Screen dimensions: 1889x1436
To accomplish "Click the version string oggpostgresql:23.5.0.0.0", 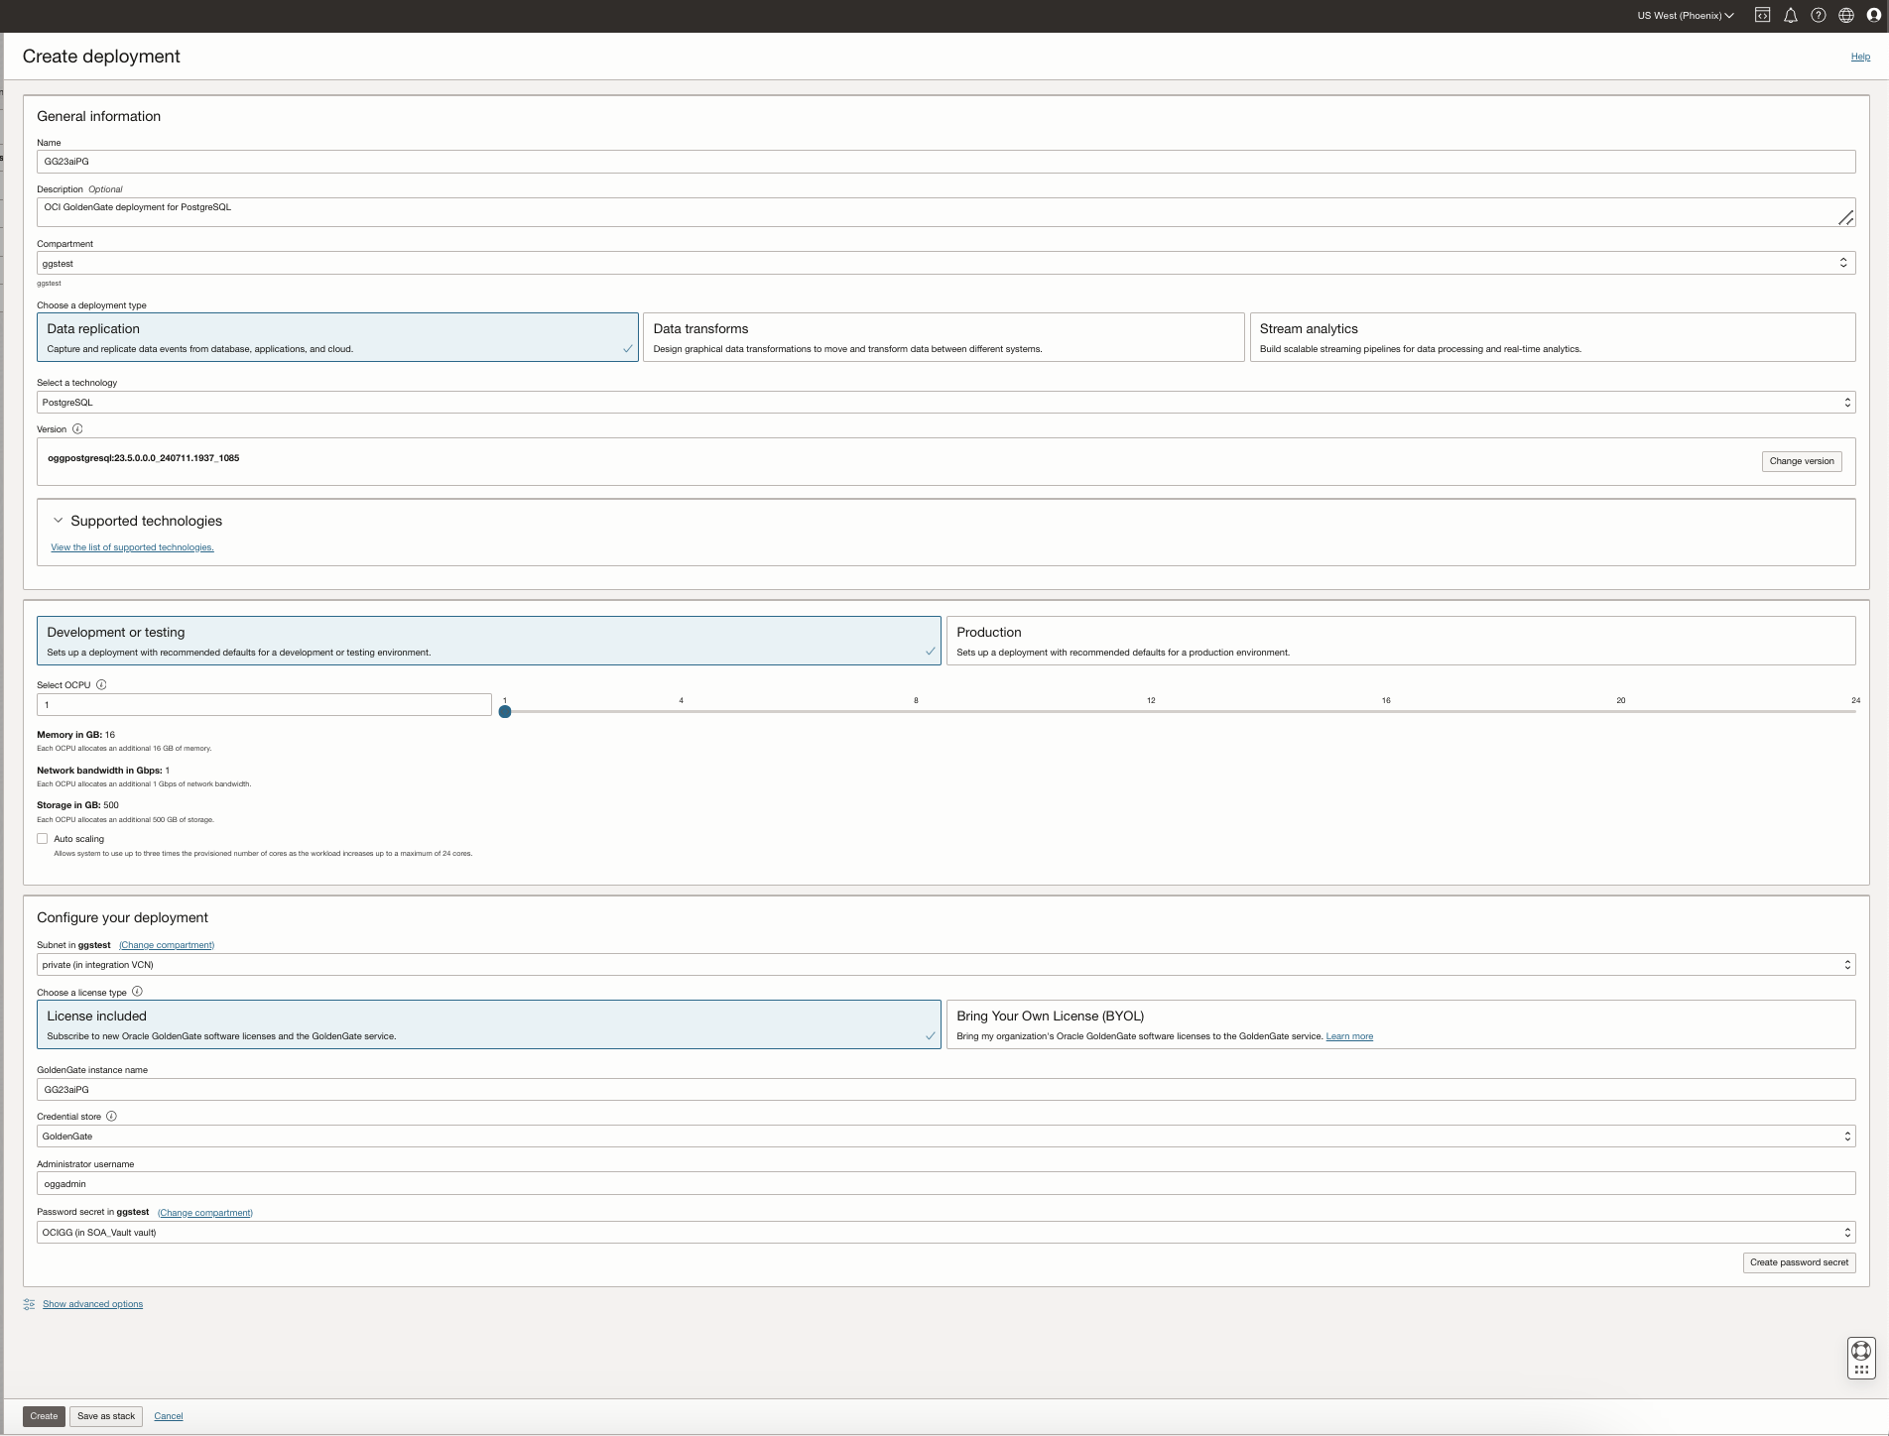I will 144,458.
